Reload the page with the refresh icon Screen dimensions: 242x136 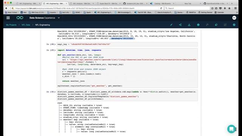point(161,8)
